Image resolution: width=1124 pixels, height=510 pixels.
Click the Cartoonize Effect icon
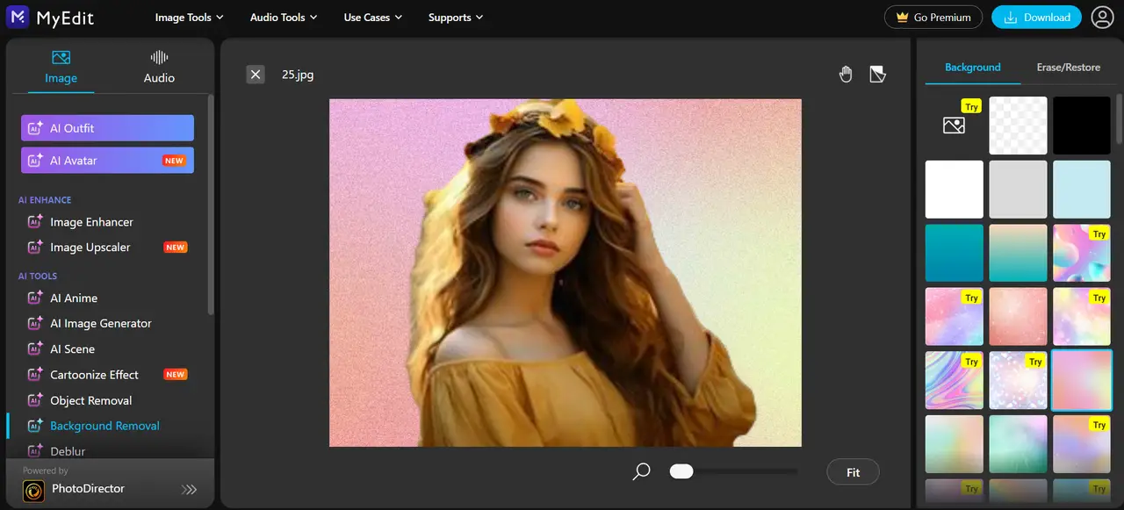click(35, 375)
